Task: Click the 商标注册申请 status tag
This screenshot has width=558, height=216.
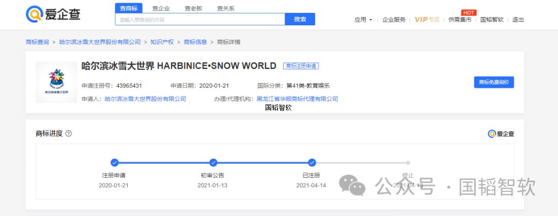Action: [301, 66]
